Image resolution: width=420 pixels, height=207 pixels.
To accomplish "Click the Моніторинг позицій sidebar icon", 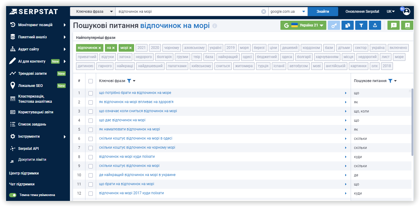I will [13, 25].
